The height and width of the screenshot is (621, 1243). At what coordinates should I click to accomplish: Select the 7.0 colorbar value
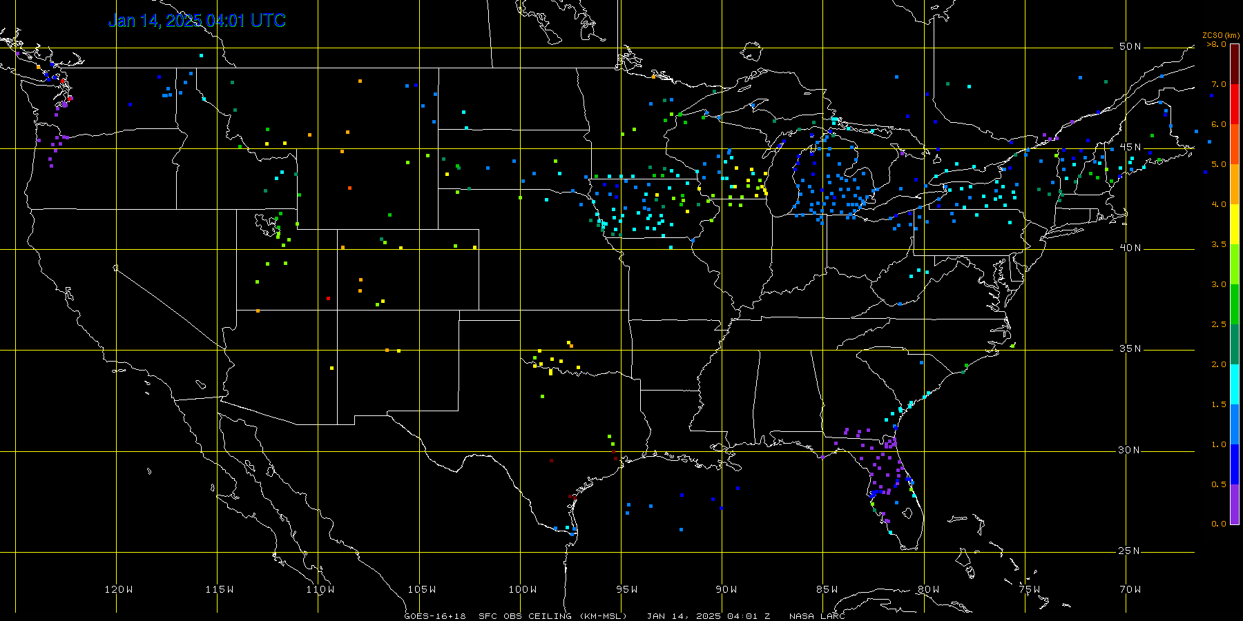point(1219,84)
